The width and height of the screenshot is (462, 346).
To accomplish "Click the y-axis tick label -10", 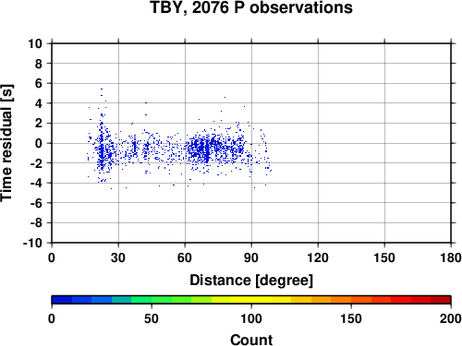I will pyautogui.click(x=32, y=243).
